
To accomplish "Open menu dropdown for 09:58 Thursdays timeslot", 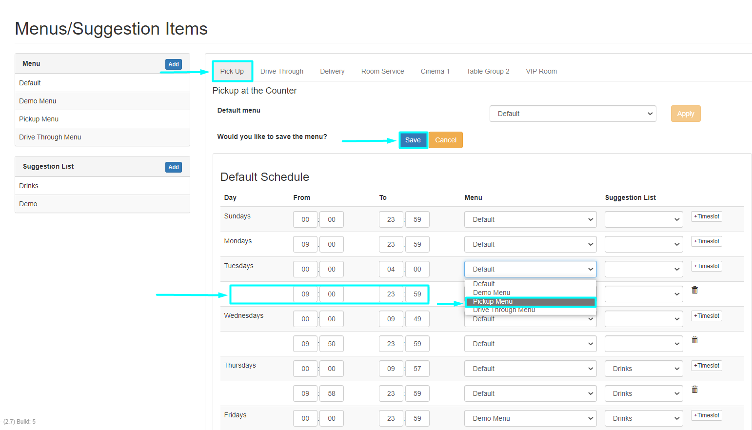I will (x=531, y=393).
